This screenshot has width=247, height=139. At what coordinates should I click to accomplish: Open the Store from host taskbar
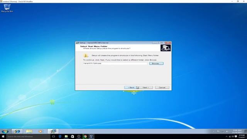(73, 136)
